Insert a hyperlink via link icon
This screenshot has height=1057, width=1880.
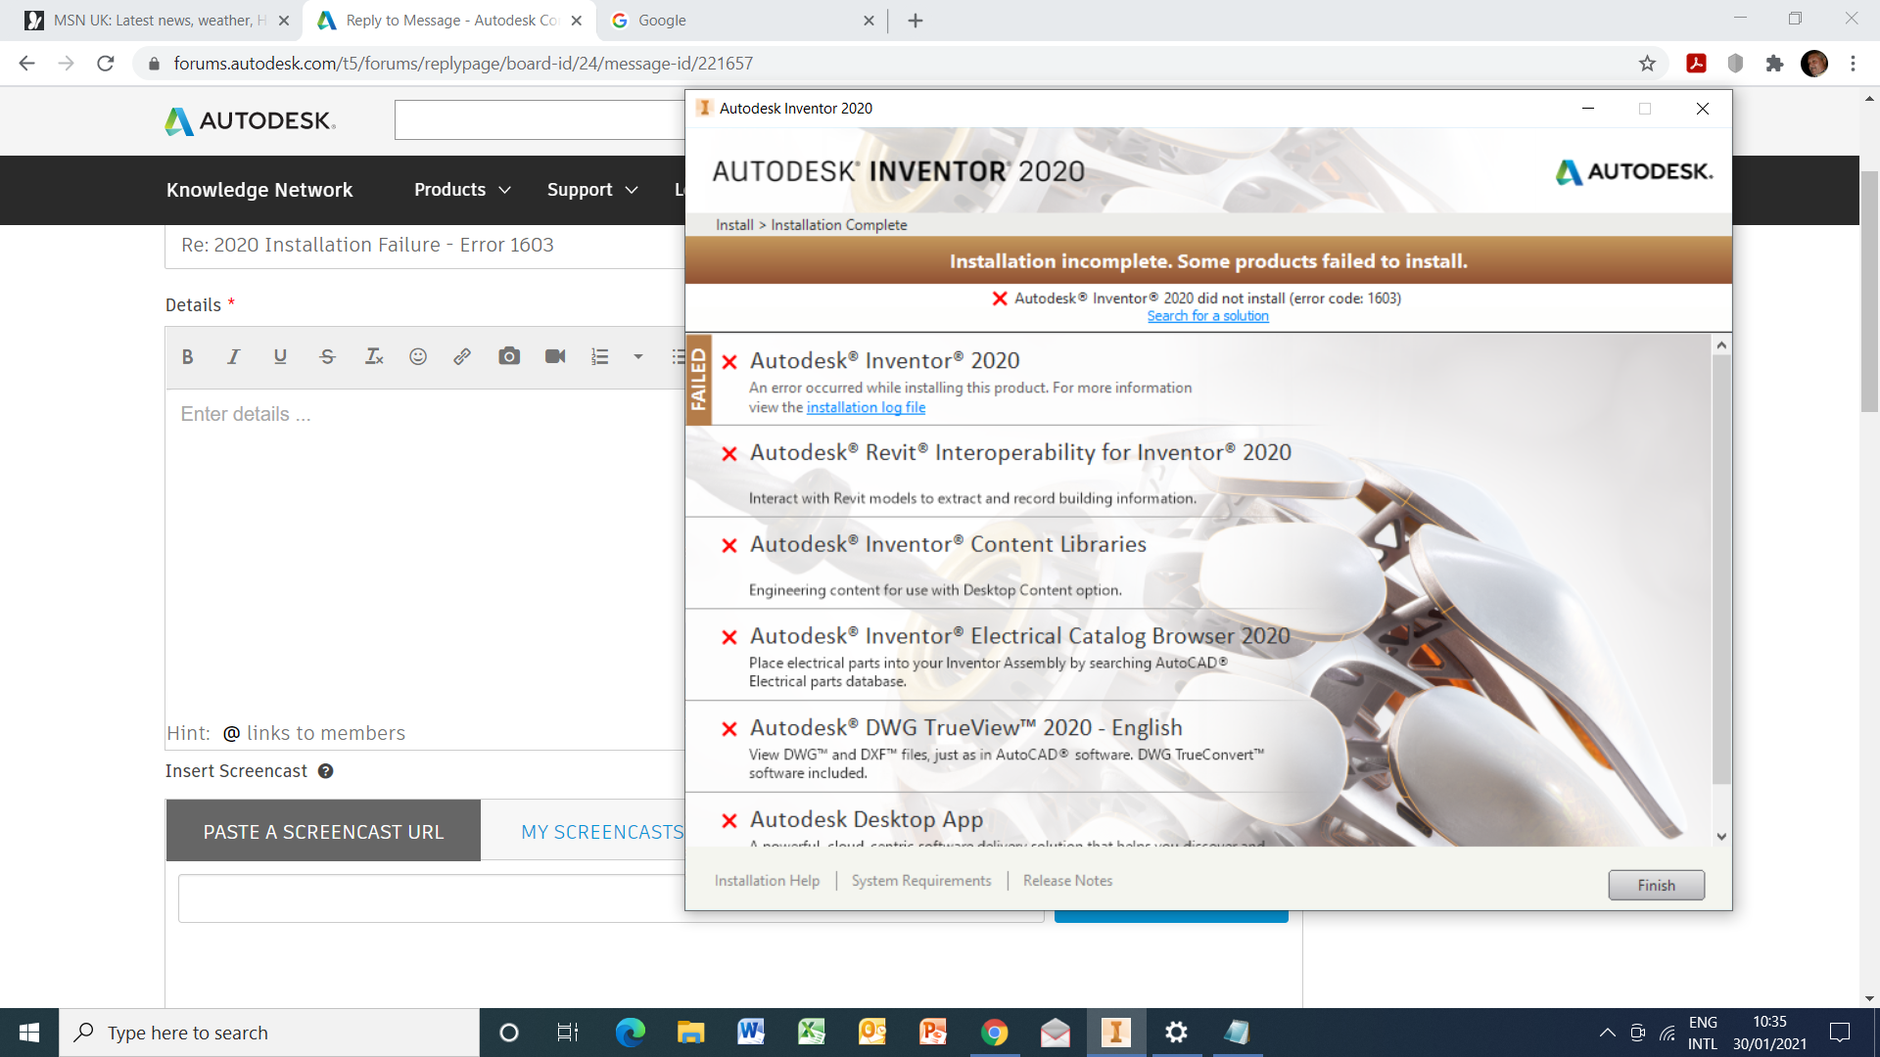(462, 357)
